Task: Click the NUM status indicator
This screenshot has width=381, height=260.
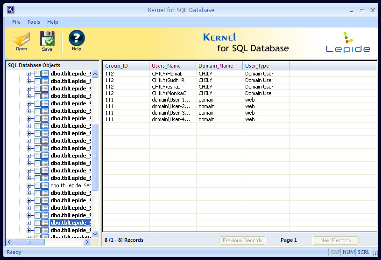Action: tap(349, 252)
